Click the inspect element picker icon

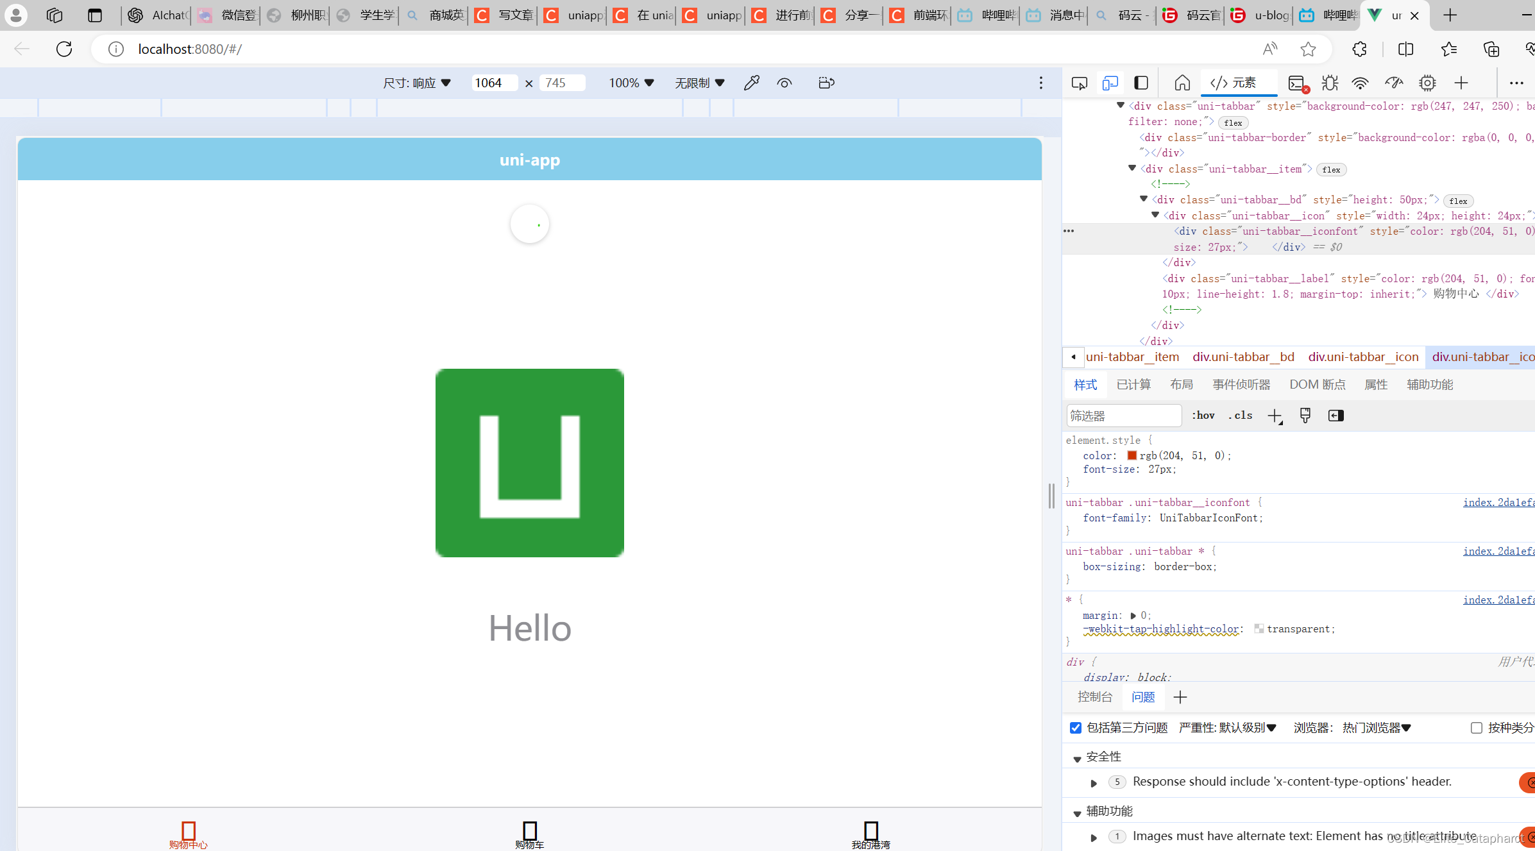pos(1079,83)
